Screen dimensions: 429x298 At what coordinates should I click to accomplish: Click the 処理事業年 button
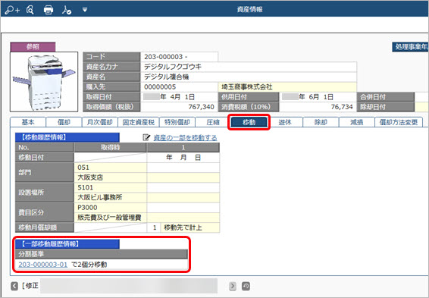(410, 47)
